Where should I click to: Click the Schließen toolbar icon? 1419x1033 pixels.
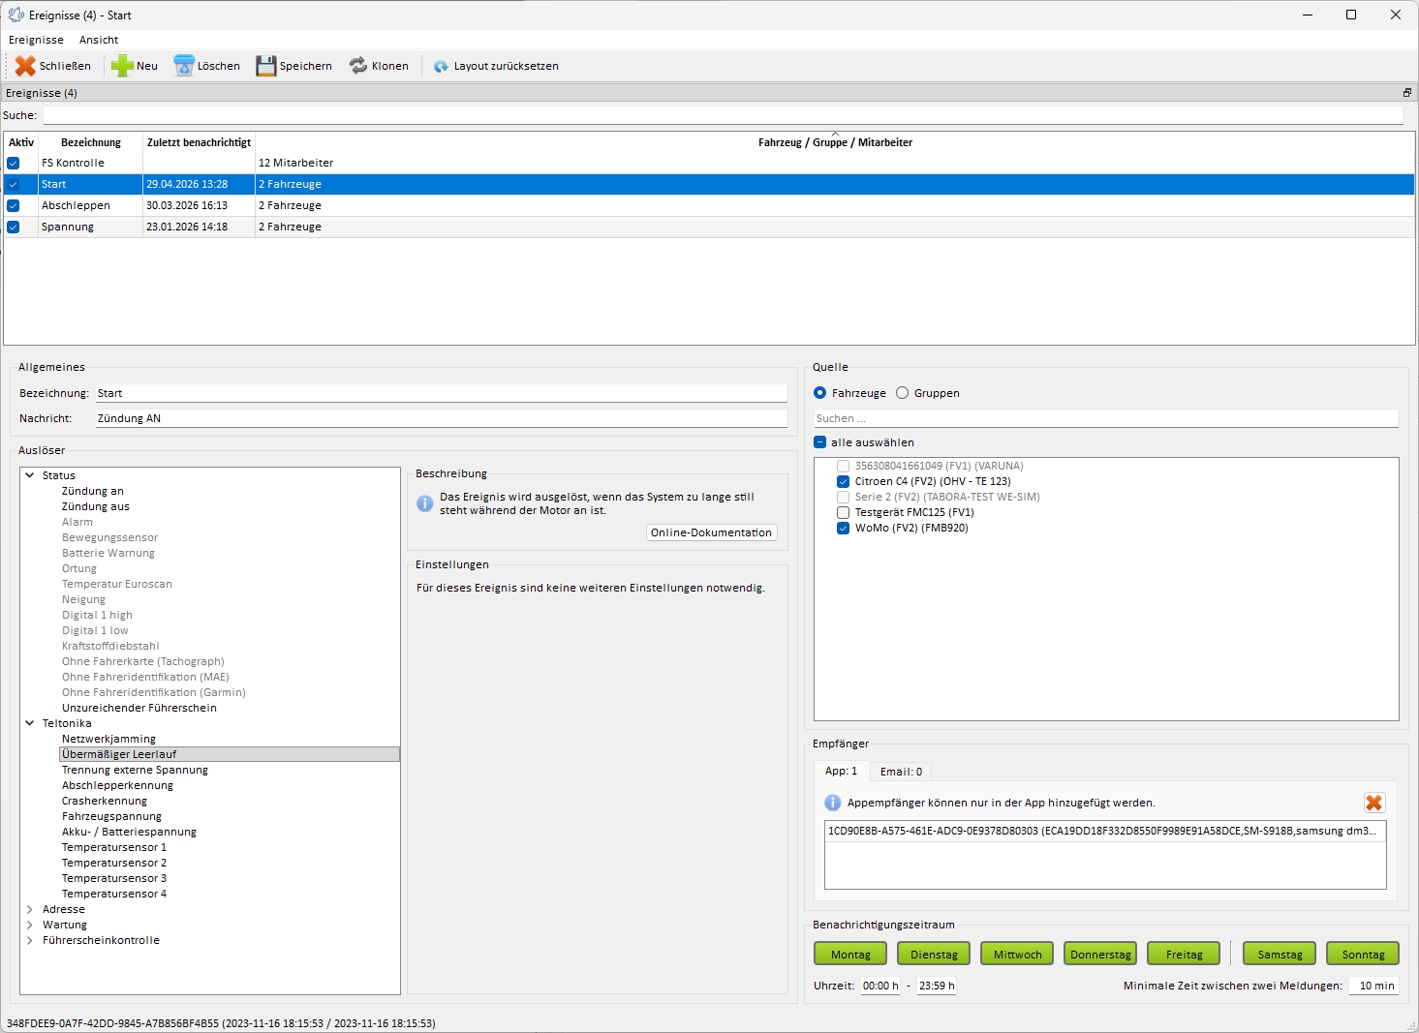25,66
